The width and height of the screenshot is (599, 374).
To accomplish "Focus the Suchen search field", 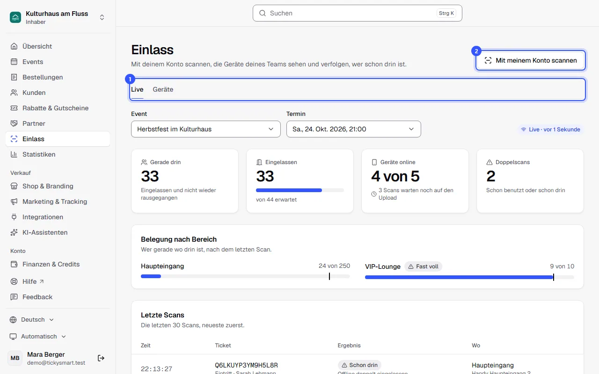I will 358,13.
